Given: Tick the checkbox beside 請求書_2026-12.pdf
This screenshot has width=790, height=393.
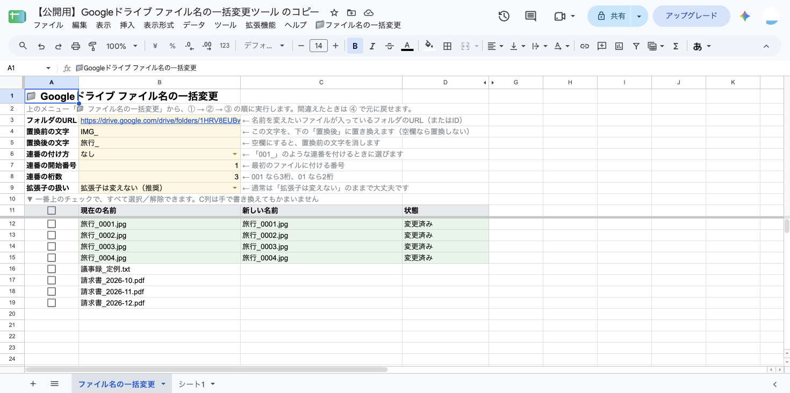Looking at the screenshot, I should pyautogui.click(x=52, y=303).
